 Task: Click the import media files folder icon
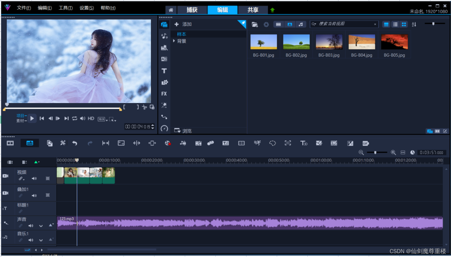pyautogui.click(x=255, y=24)
